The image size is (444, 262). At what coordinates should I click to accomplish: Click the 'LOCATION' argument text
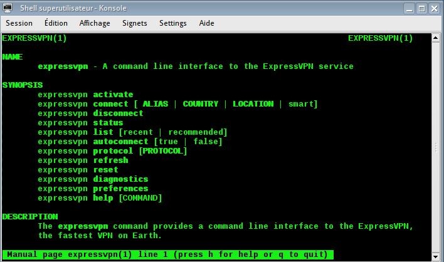[253, 104]
